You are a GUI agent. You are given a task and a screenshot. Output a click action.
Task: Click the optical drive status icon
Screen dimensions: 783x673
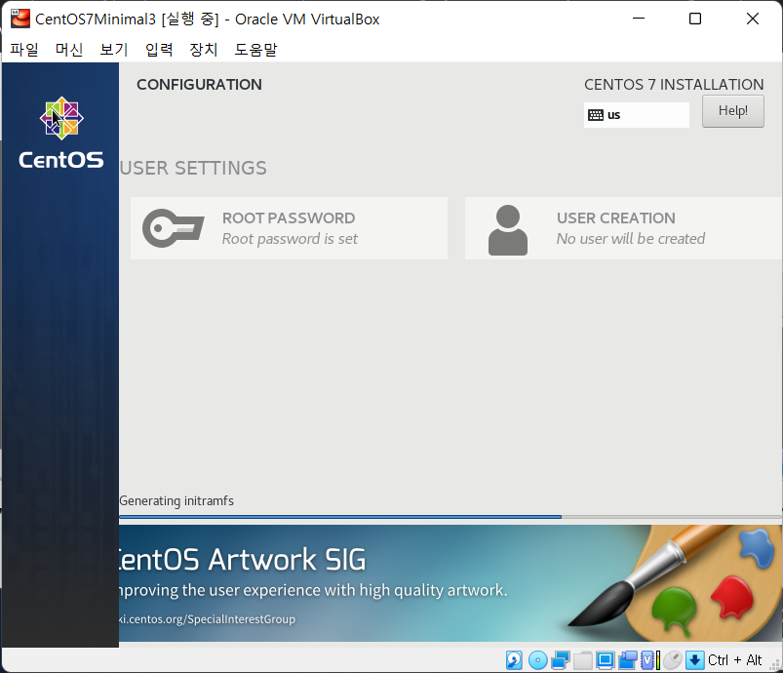click(x=538, y=660)
